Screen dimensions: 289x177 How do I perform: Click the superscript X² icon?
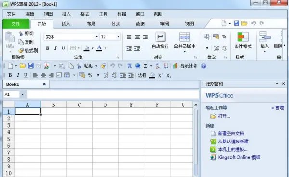pos(160,75)
